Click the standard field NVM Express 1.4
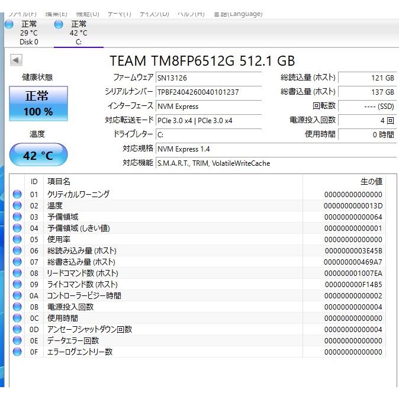Viewport: 399px width, 399px height. click(x=276, y=149)
